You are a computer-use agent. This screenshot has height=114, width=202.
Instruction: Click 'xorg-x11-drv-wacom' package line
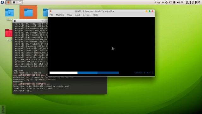(31, 46)
